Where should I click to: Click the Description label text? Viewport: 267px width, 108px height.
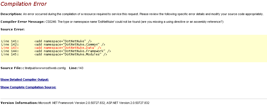pyautogui.click(x=11, y=14)
